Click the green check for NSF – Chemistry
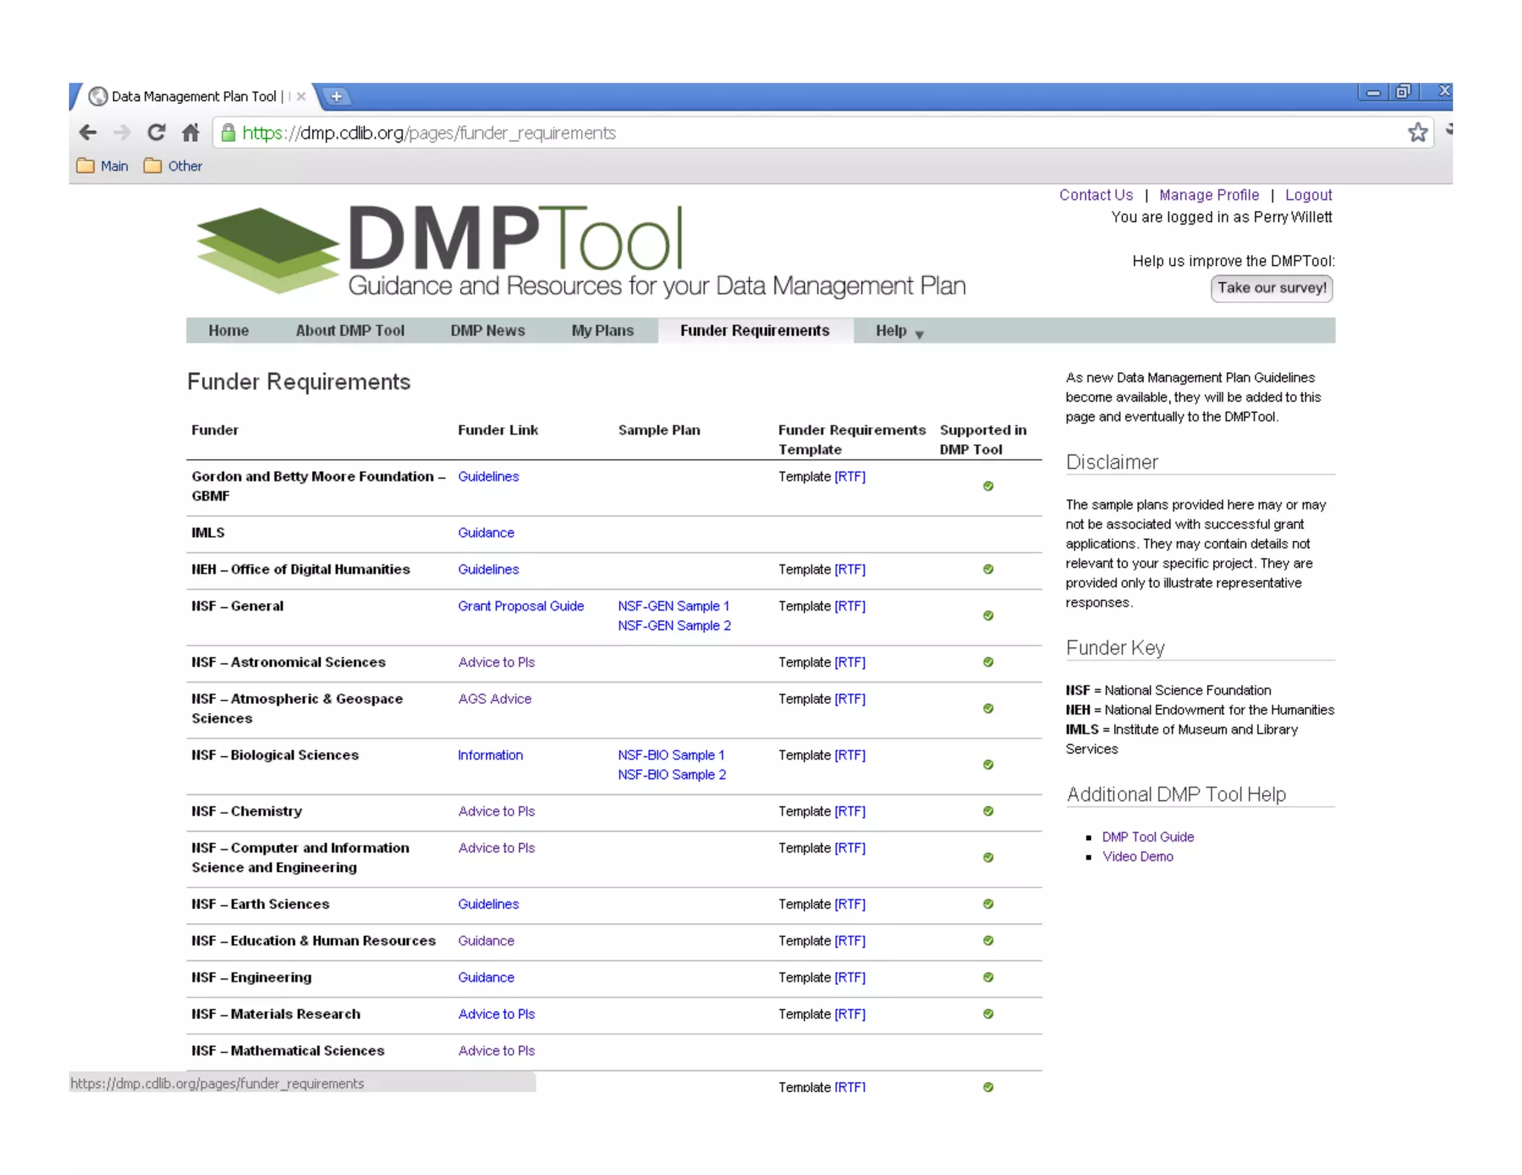This screenshot has height=1175, width=1522. click(x=988, y=811)
